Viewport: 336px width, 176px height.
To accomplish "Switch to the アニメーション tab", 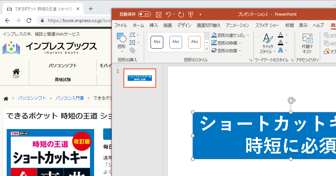I will point(238,25).
